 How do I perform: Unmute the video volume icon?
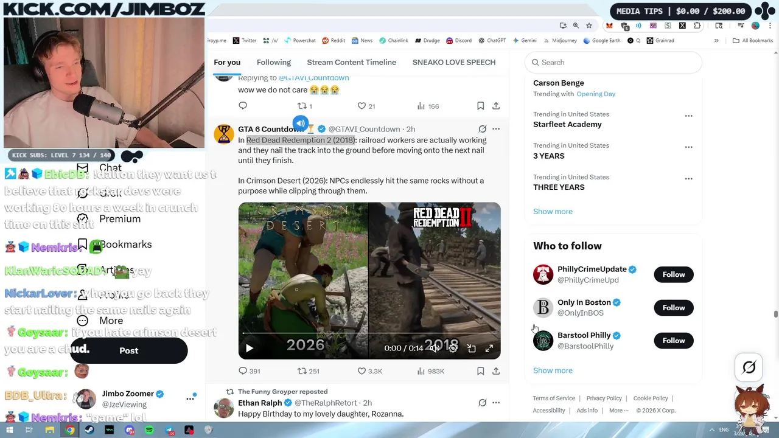pyautogui.click(x=435, y=349)
